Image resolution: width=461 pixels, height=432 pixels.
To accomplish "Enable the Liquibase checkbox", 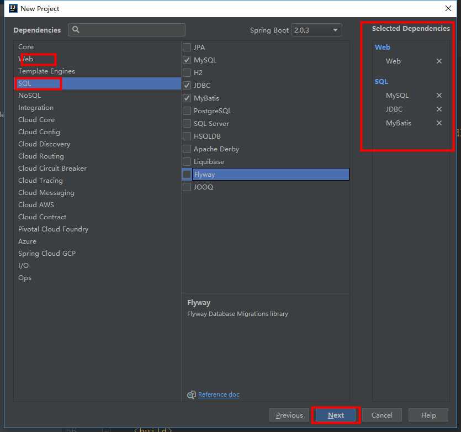I will (187, 161).
